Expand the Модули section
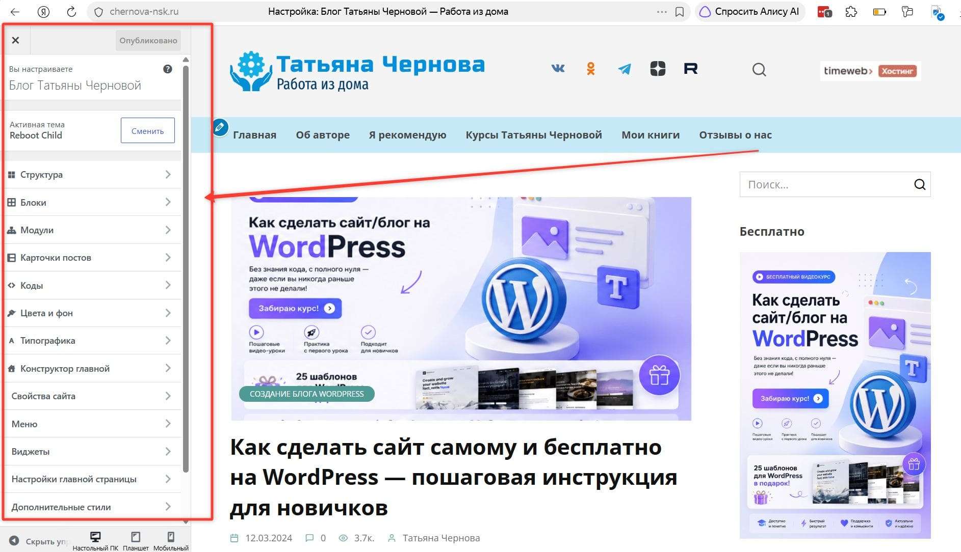The height and width of the screenshot is (552, 961). pyautogui.click(x=93, y=230)
